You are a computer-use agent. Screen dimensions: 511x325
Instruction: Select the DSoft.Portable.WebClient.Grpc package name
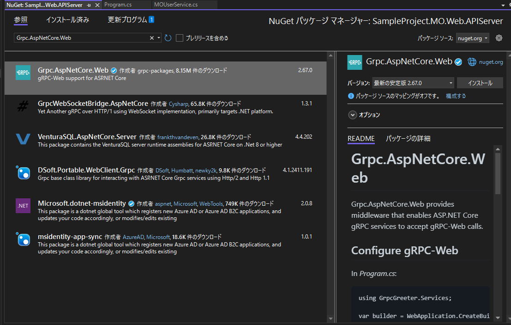pyautogui.click(x=86, y=170)
